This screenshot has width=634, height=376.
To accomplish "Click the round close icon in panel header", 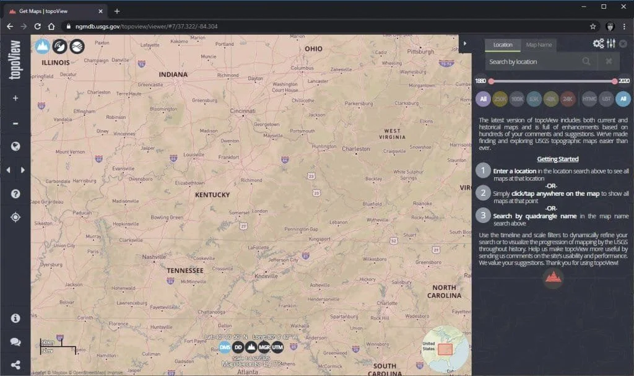I will pyautogui.click(x=623, y=43).
